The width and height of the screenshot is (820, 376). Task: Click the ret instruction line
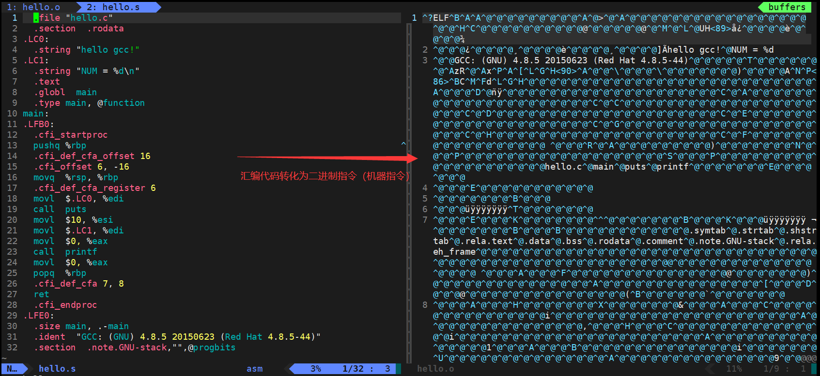point(41,294)
